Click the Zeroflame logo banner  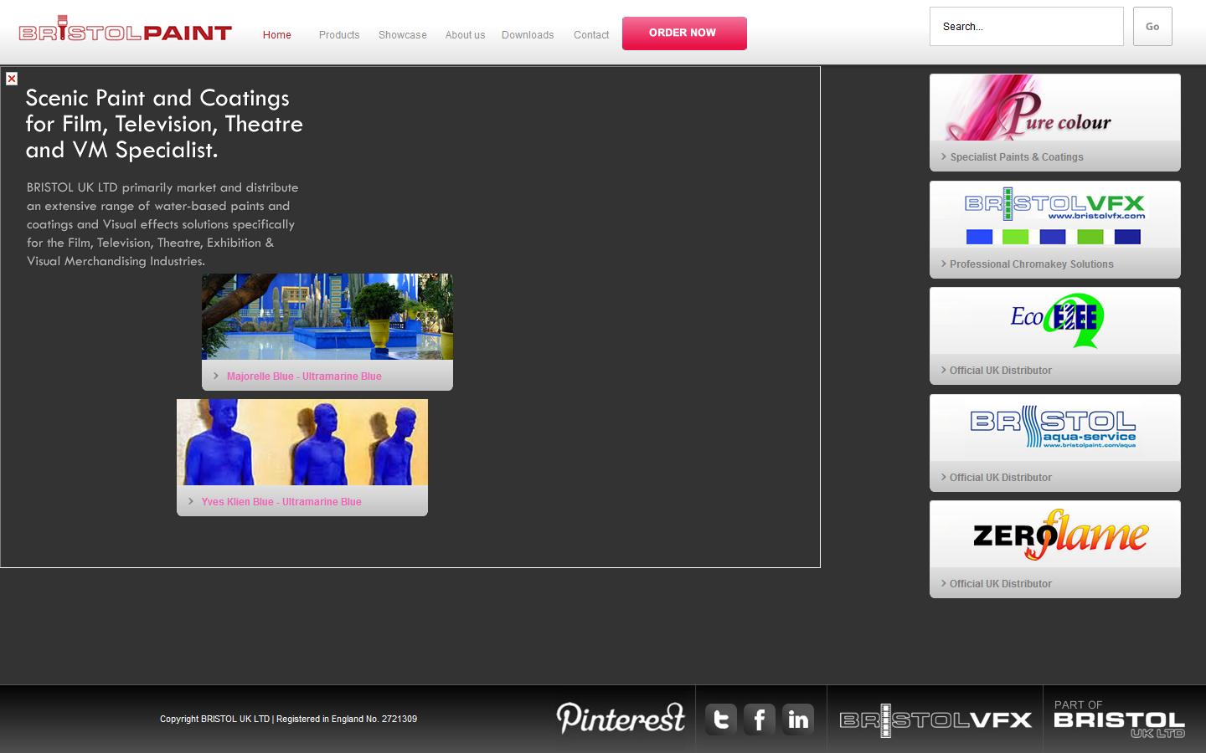pyautogui.click(x=1055, y=535)
